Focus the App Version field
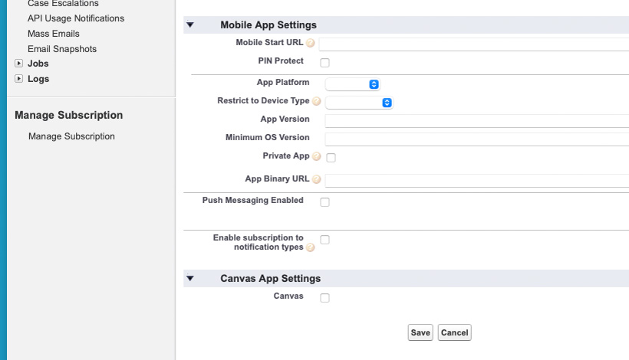 tap(477, 121)
